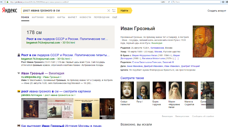Open 'рост ивана грозного в см' images link

click(x=56, y=91)
